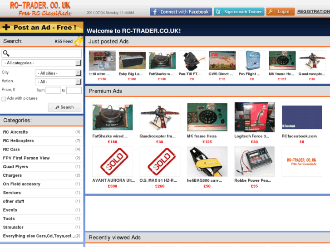The image size is (330, 247).
Task: Click the Price 'from' input field
Action: click(x=53, y=90)
